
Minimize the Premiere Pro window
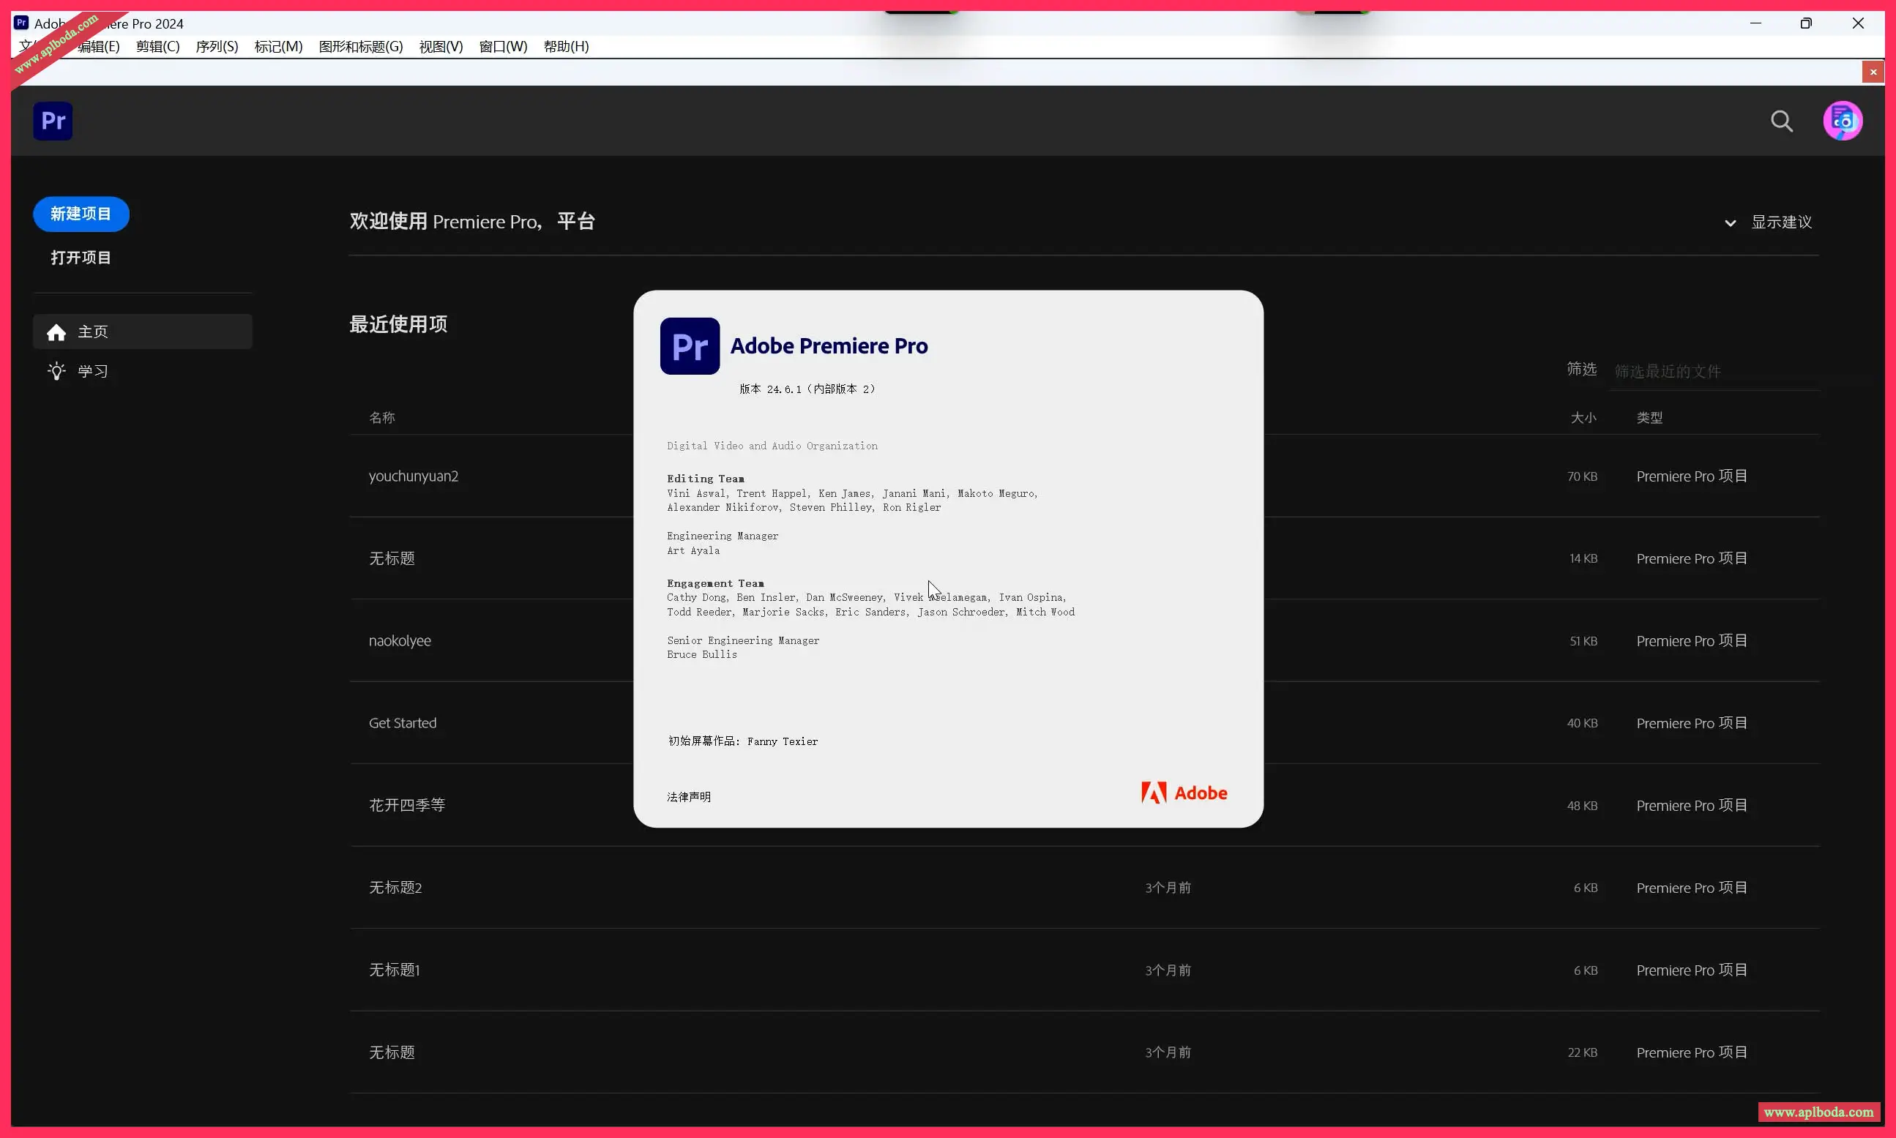(x=1755, y=23)
